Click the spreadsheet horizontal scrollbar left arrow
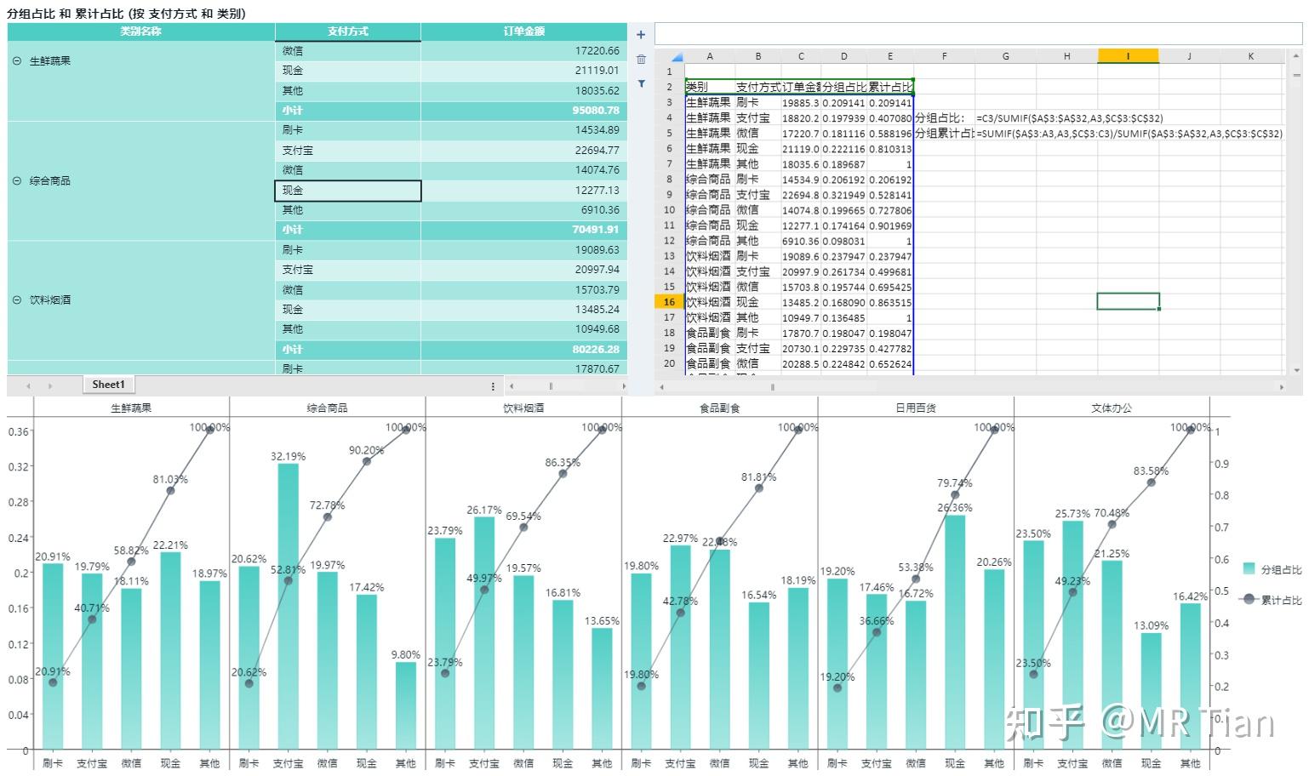The height and width of the screenshot is (776, 1309). point(662,387)
